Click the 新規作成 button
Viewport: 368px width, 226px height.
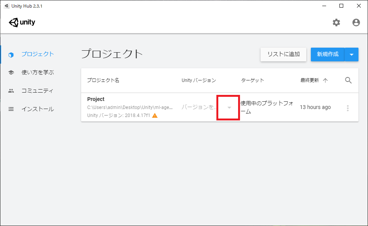[328, 54]
